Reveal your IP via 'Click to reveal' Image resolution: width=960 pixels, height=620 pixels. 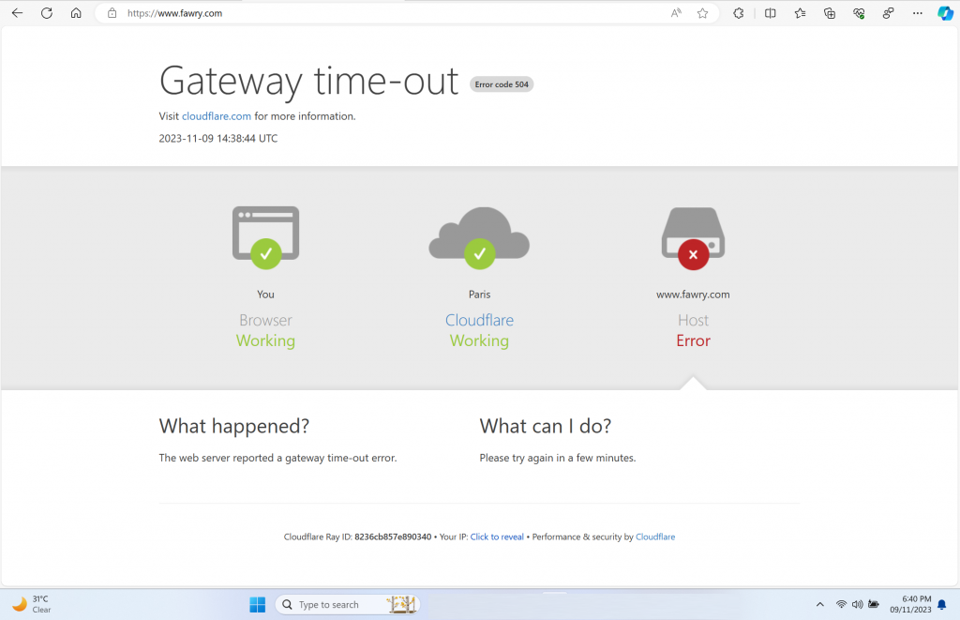tap(497, 537)
